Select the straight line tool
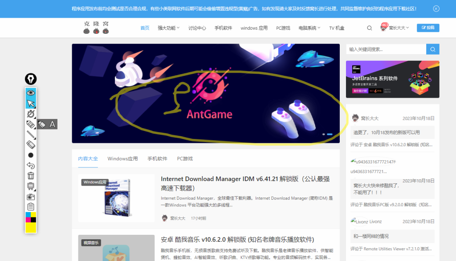The width and height of the screenshot is (456, 261). (31, 134)
